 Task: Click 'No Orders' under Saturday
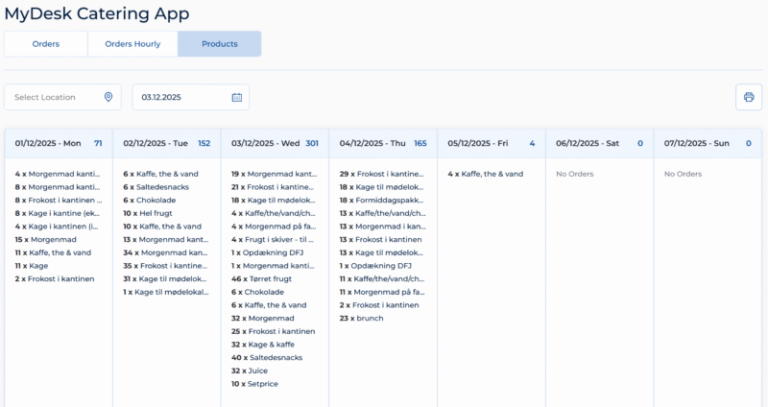574,174
